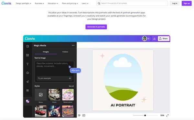Image resolution: width=194 pixels, height=120 pixels.
Task: Expand the Learn menu
Action: coord(85,3)
